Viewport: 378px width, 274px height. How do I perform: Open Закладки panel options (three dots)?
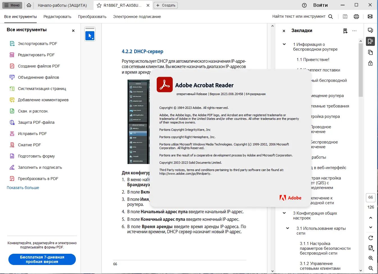pos(354,31)
